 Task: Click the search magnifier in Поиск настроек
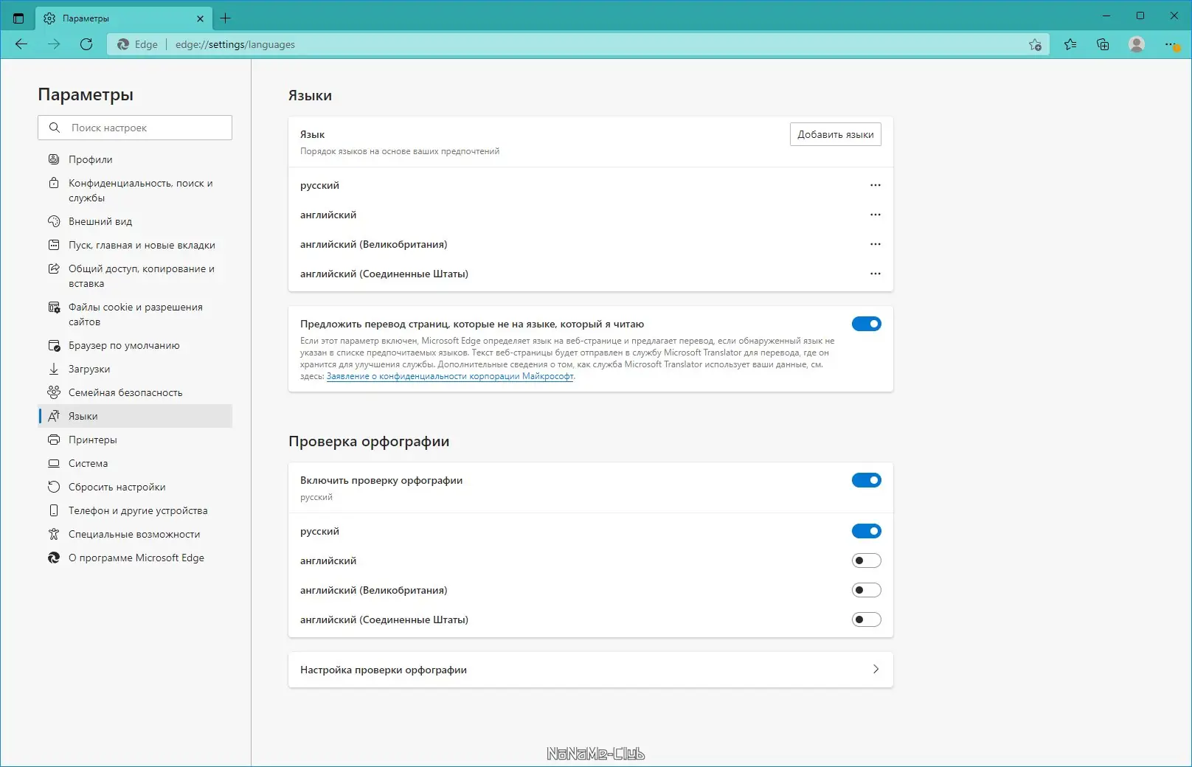(55, 128)
